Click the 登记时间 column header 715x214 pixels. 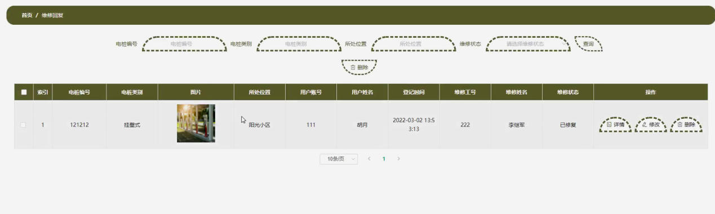tap(414, 92)
